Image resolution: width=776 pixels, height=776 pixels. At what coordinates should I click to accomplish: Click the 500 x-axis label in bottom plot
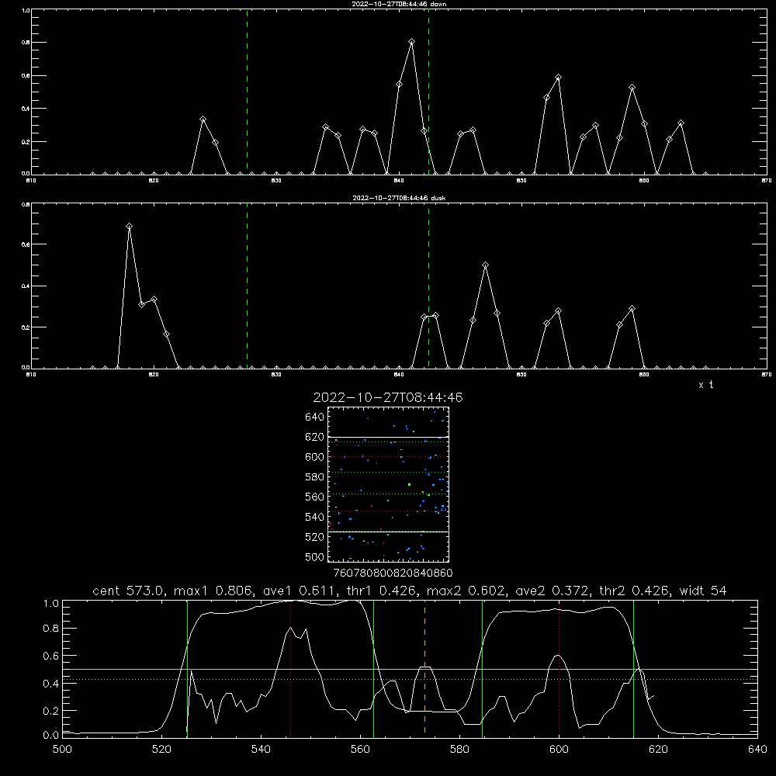coord(62,750)
